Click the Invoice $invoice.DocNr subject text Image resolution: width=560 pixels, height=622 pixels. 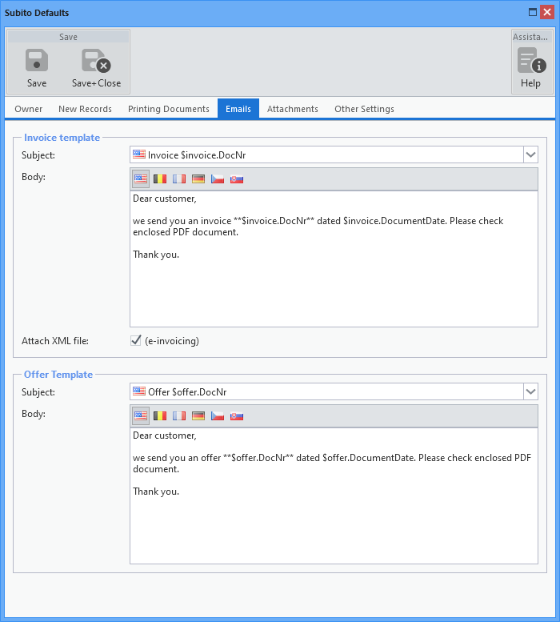[x=197, y=154]
